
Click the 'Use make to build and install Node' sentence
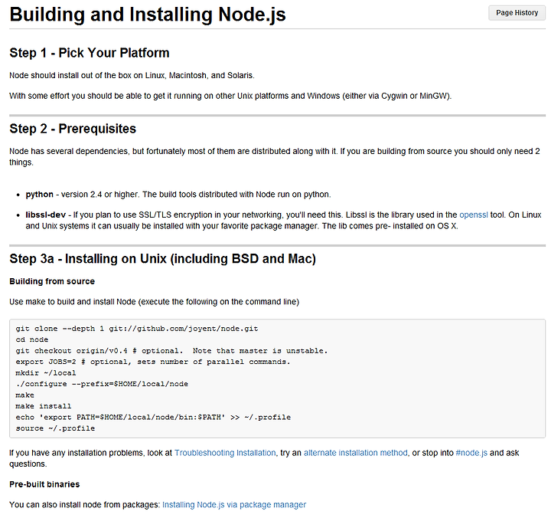[x=155, y=302]
